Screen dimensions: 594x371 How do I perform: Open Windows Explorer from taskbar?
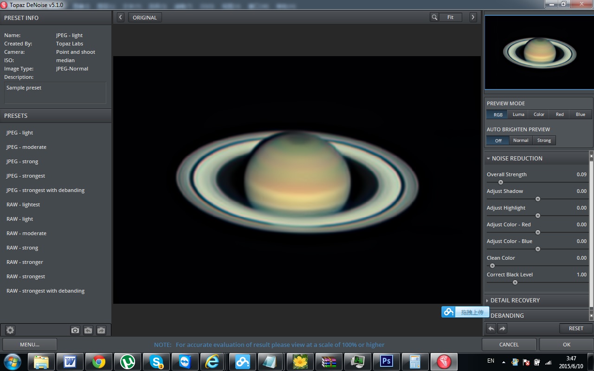click(41, 361)
